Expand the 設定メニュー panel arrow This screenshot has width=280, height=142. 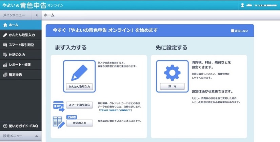[x=36, y=136]
